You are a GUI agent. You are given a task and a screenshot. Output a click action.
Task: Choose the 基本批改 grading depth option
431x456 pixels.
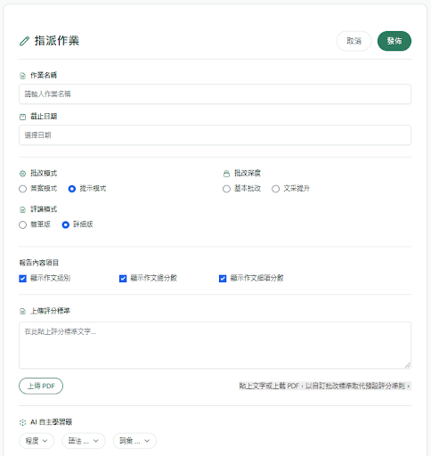(226, 189)
